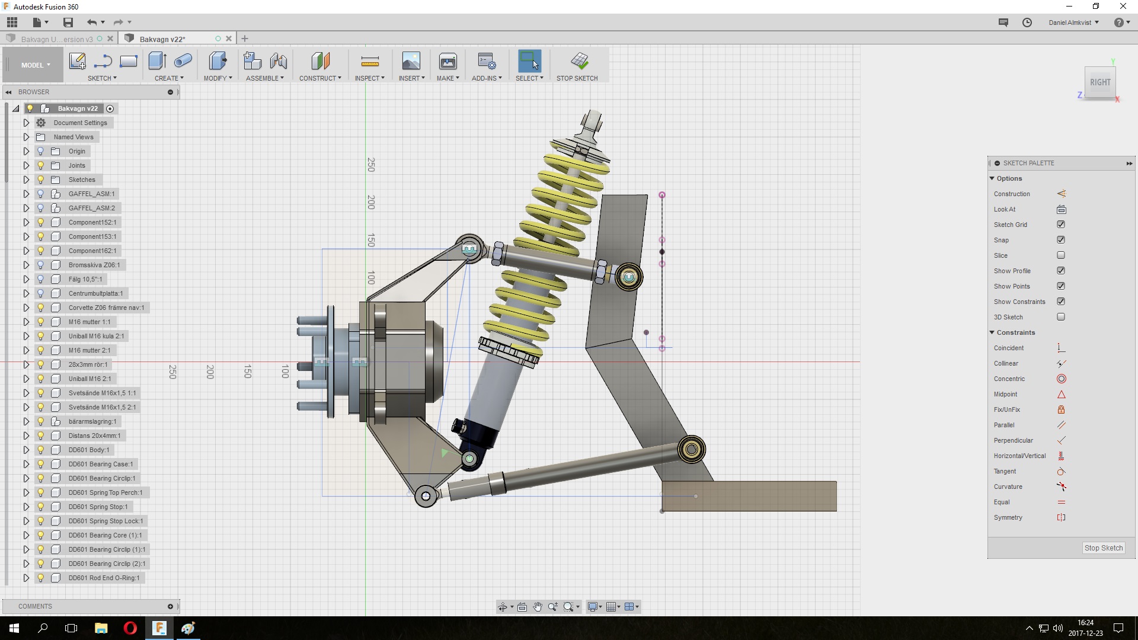Enable the Slice checkbox
This screenshot has height=640, width=1138.
coord(1061,255)
